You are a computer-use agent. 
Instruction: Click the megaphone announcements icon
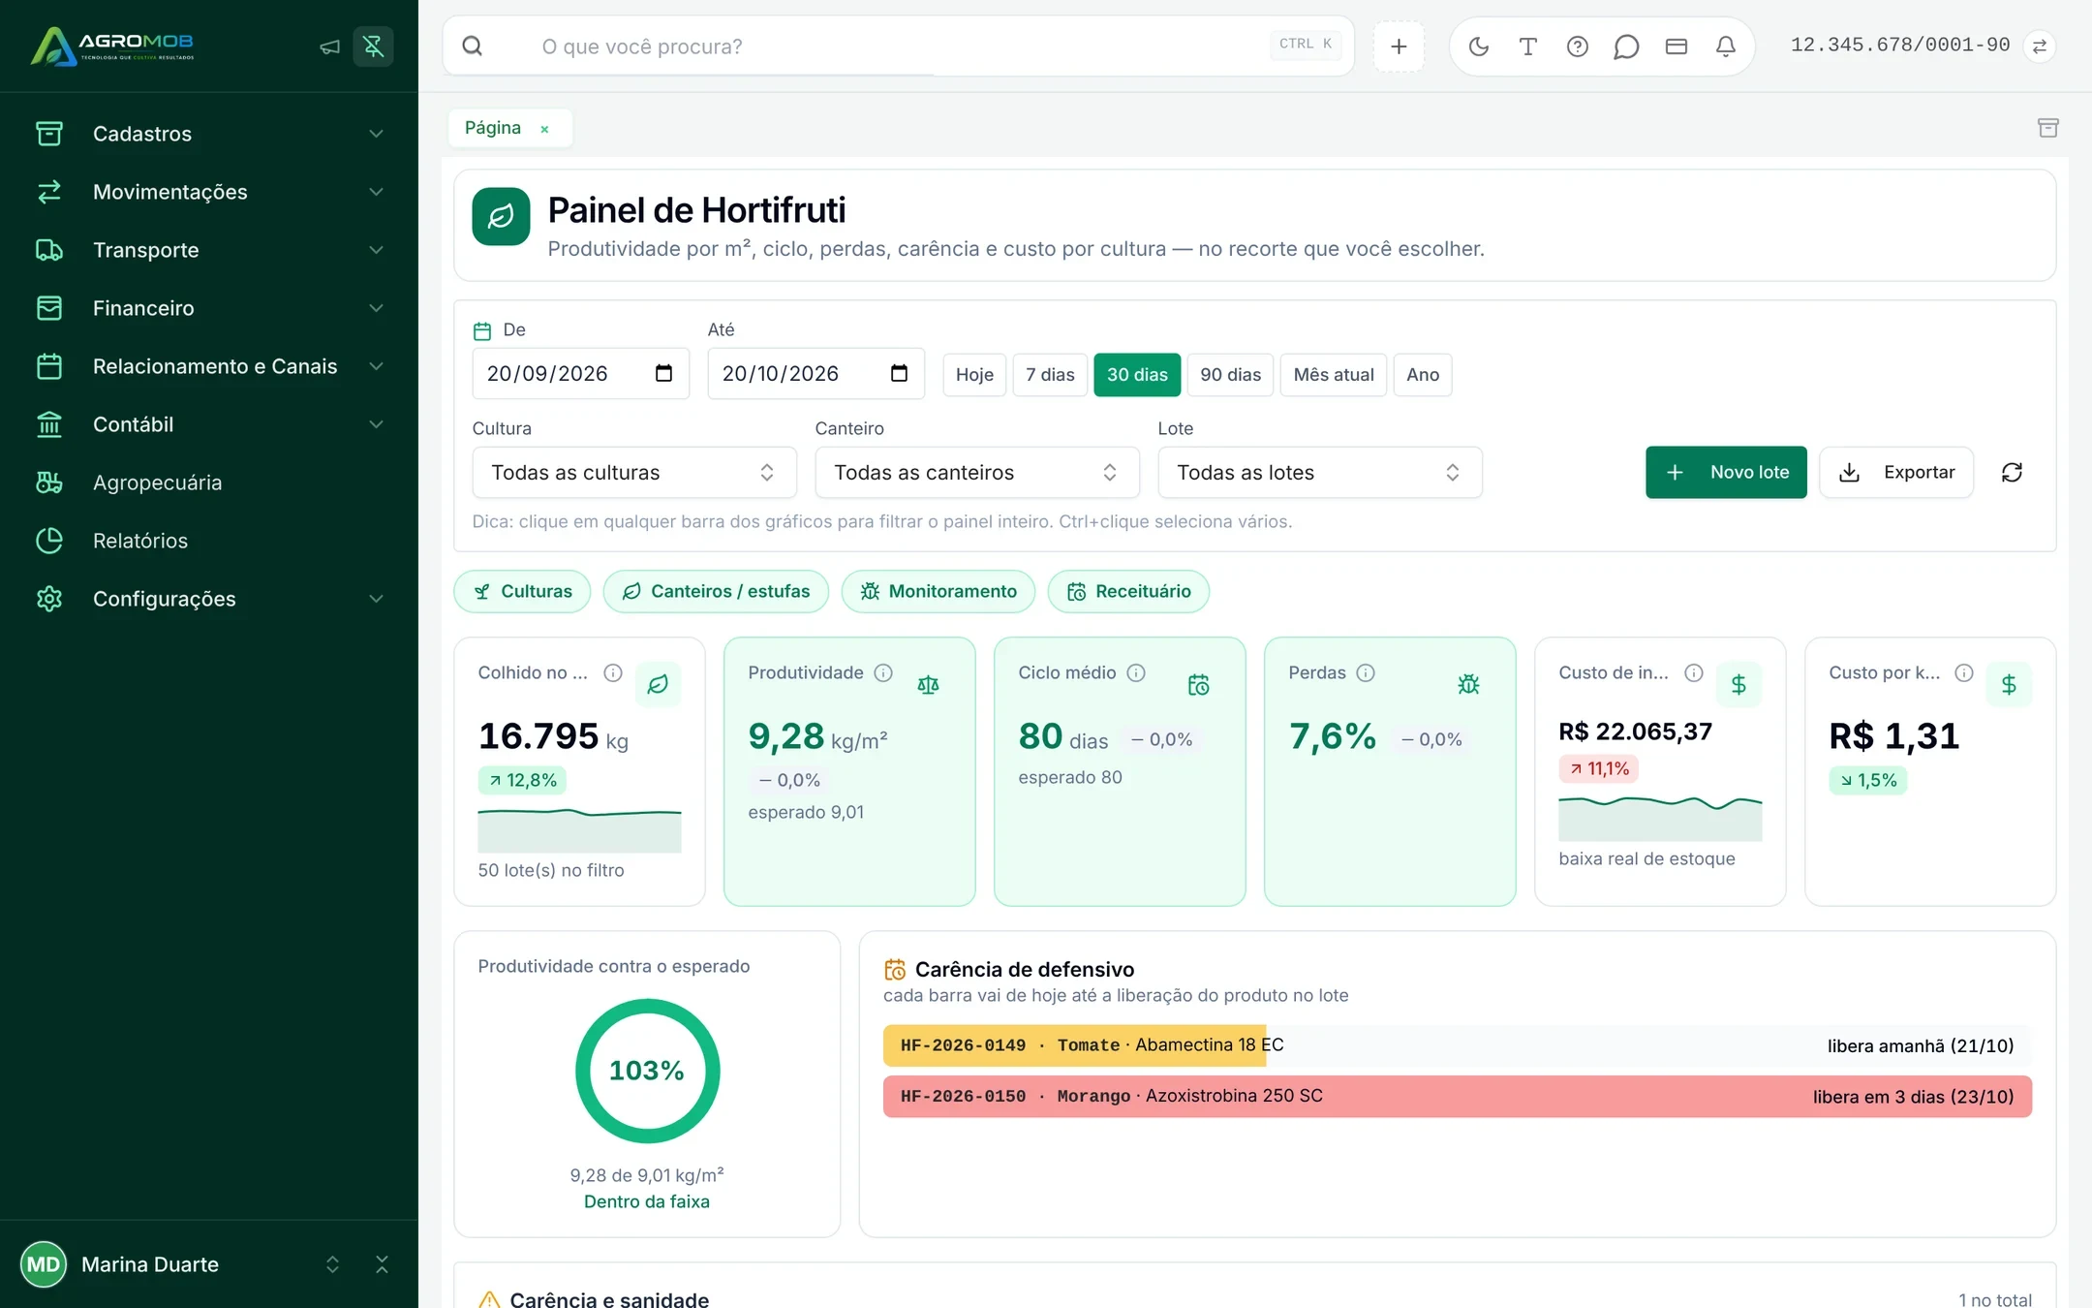(x=329, y=47)
